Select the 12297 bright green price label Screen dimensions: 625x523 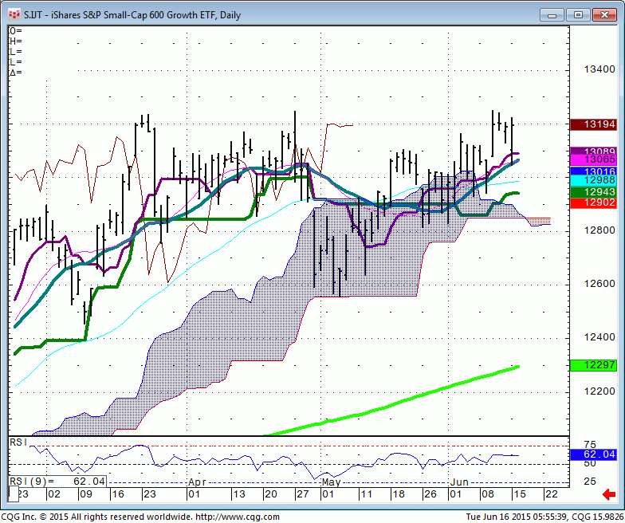593,365
